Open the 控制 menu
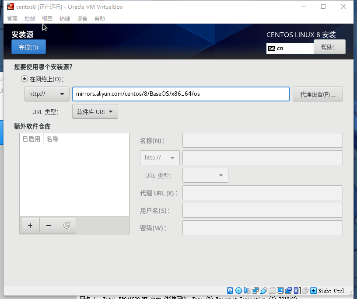This screenshot has height=299, width=357. coord(30,19)
